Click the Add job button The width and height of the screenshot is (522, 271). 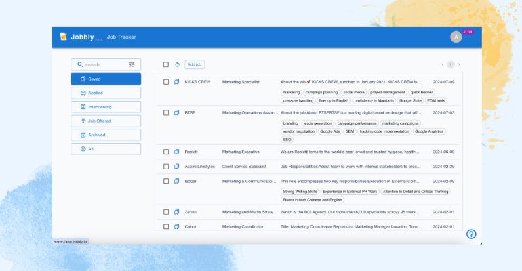(195, 64)
